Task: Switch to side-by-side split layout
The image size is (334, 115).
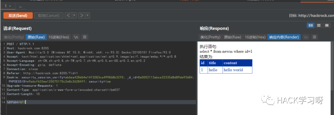Action: point(311,25)
